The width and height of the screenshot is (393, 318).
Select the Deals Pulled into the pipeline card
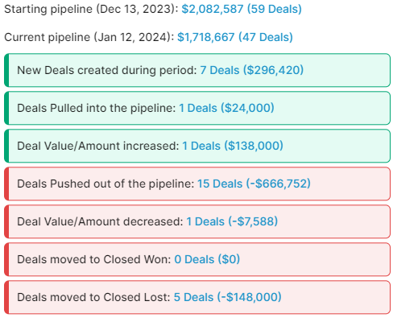[x=197, y=108]
